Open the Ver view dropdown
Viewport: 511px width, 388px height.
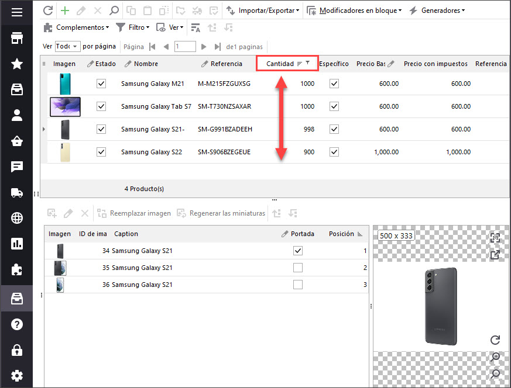pos(170,27)
